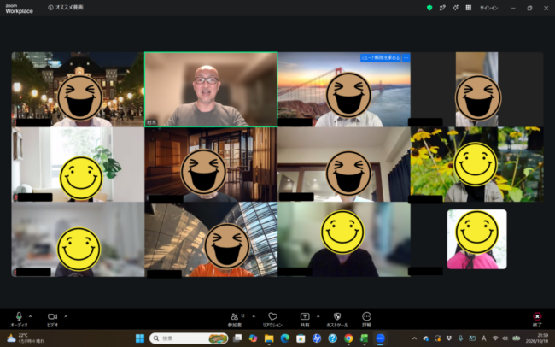Toggle the audio microphone mute
Screen dimensions: 555x347
pos(19,319)
